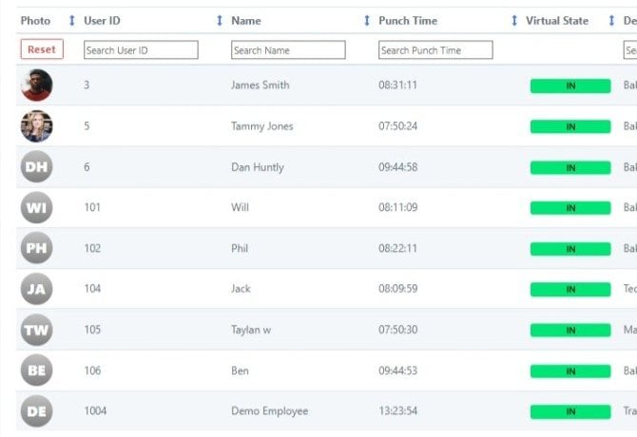
Task: Focus the Search Punch Time field
Action: [435, 50]
